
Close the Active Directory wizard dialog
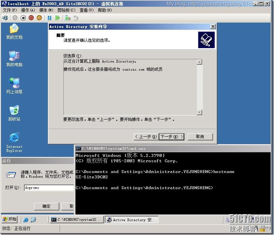pos(213,27)
